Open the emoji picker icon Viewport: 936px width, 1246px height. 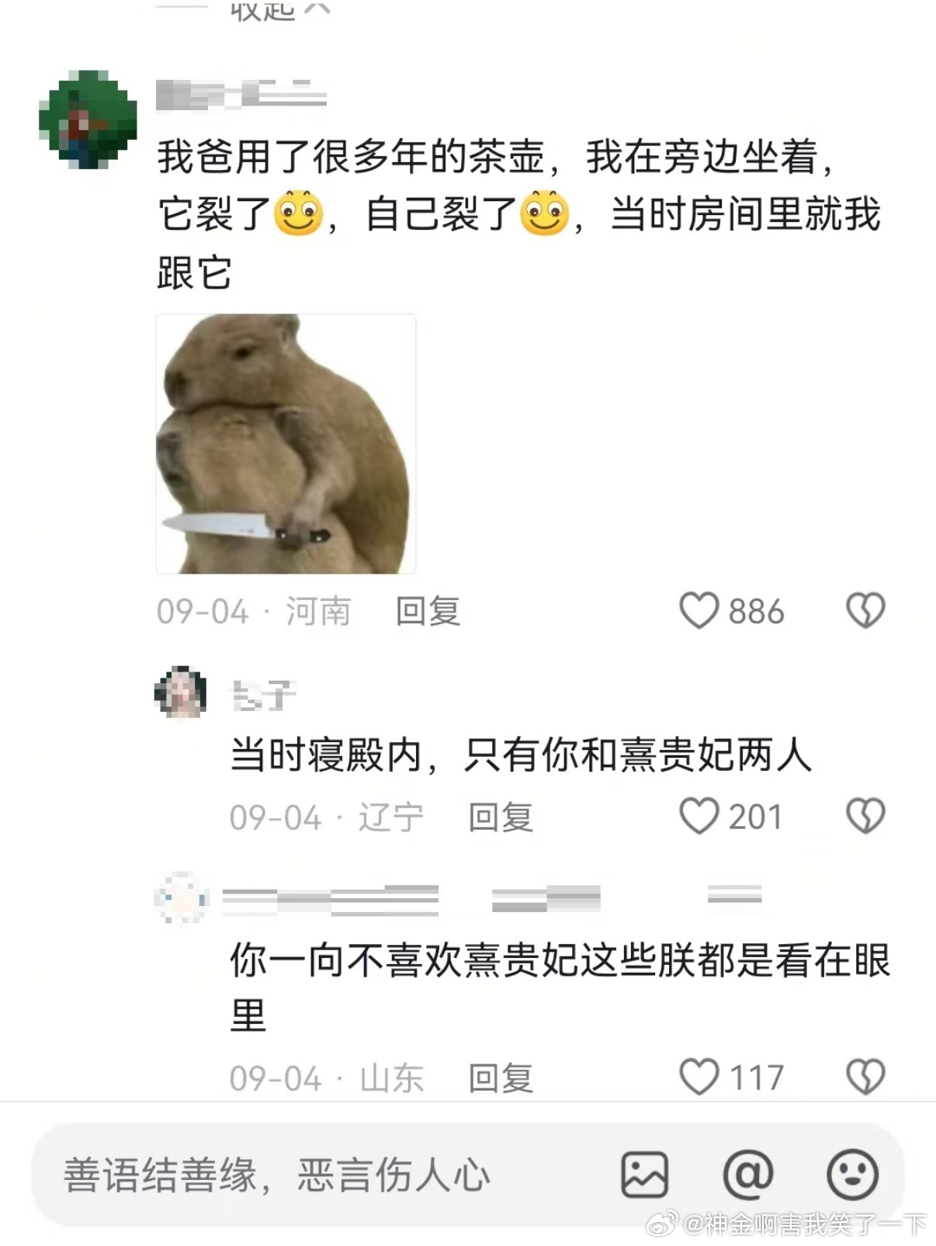click(852, 1175)
